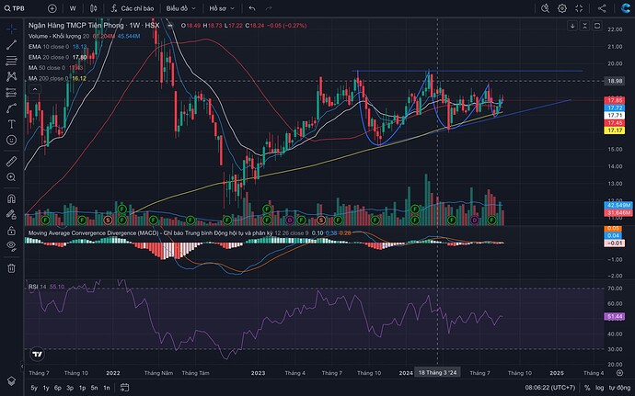Click the TradingView logo on RSI pane

tap(37, 354)
